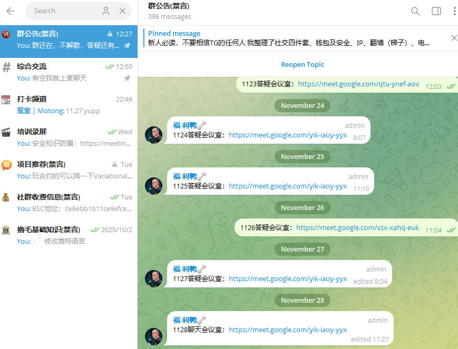Open the Pinned message banner

click(295, 38)
